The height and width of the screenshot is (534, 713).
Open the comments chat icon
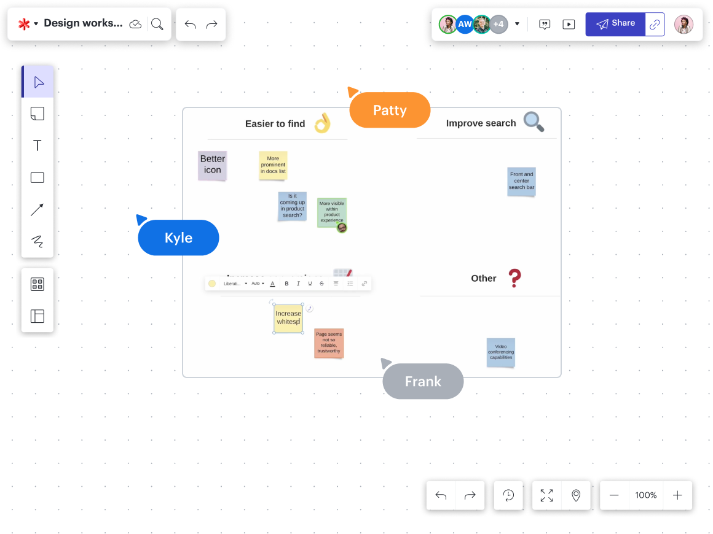[x=545, y=25]
